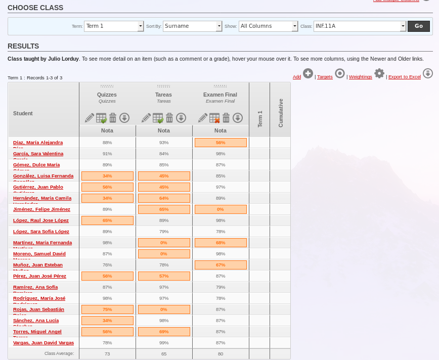Open student Rodríguez, María José

[39, 298]
